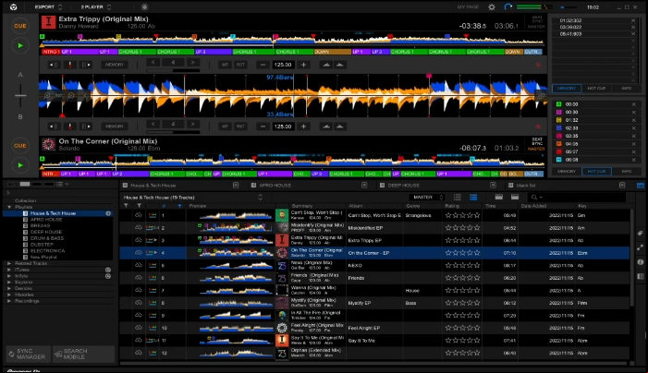The image size is (648, 373).
Task: Select the BREAKS playlist
Action: 40,225
